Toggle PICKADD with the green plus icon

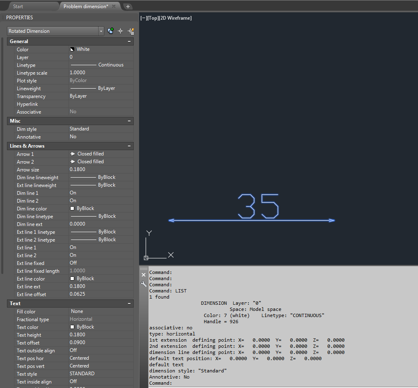pos(110,31)
